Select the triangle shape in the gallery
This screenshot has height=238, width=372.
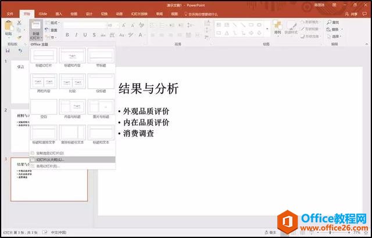(x=227, y=33)
